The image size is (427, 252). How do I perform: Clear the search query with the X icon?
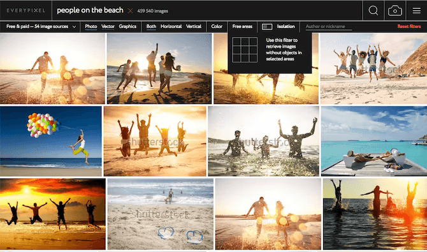(x=131, y=11)
